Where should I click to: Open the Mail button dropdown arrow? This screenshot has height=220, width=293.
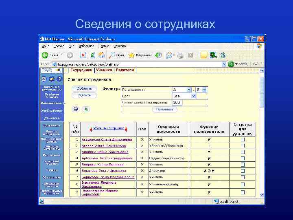[174, 55]
